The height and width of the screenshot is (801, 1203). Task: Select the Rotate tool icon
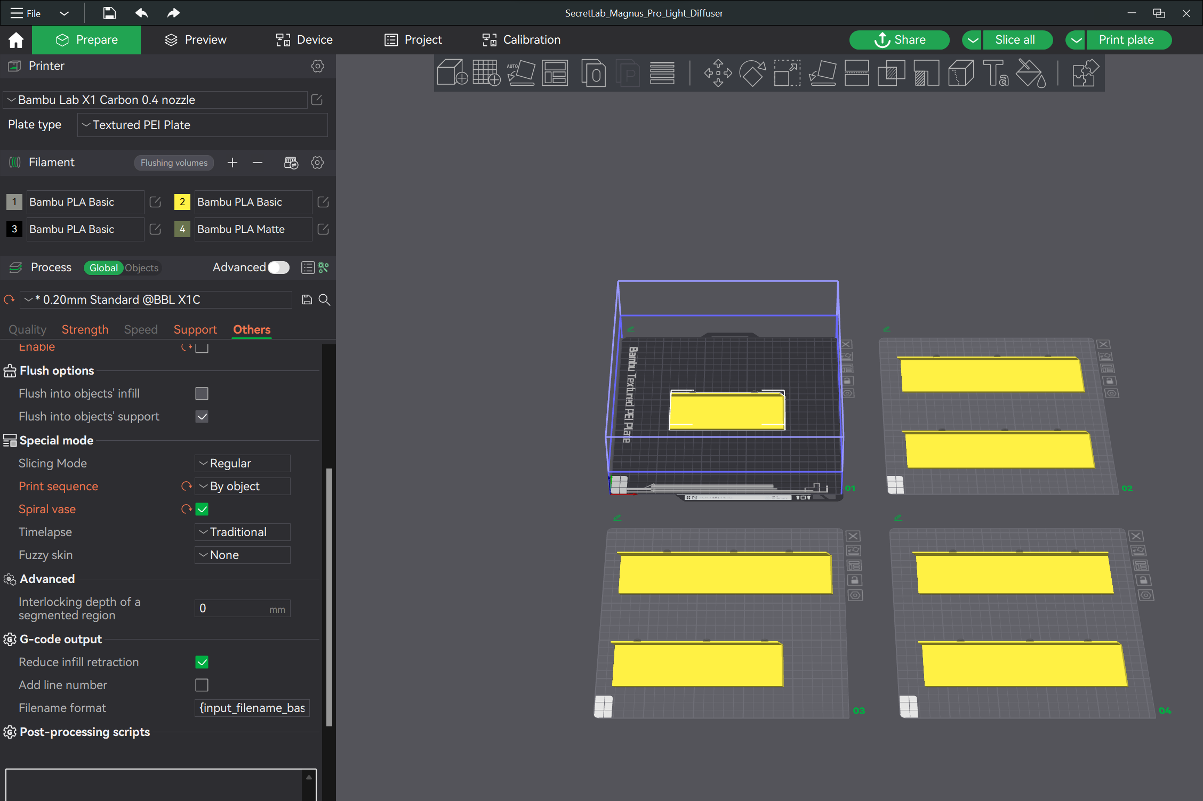(752, 73)
